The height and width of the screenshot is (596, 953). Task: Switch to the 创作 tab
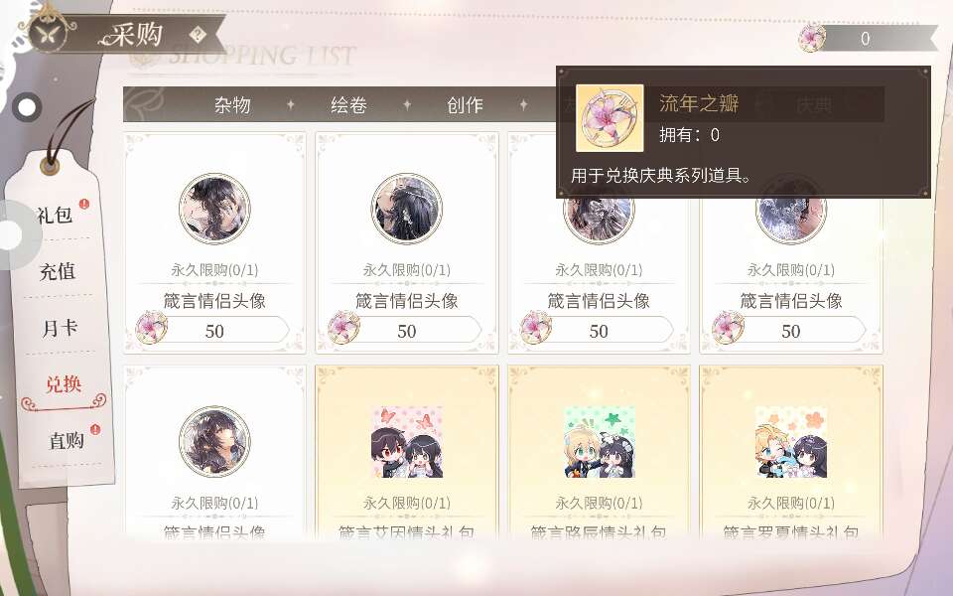click(x=465, y=105)
